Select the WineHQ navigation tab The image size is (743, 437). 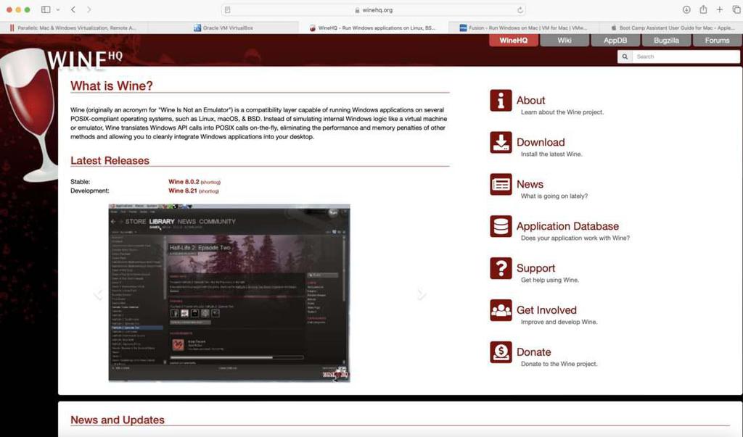pyautogui.click(x=514, y=41)
